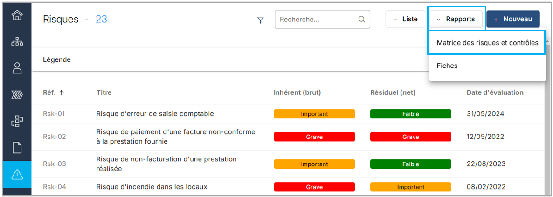This screenshot has width=553, height=197.
Task: Collapse the Rapports dropdown
Action: (x=456, y=19)
